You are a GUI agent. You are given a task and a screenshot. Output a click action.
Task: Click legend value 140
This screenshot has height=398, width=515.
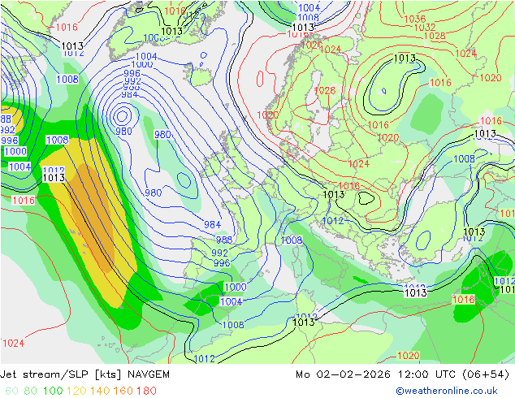coord(100,391)
